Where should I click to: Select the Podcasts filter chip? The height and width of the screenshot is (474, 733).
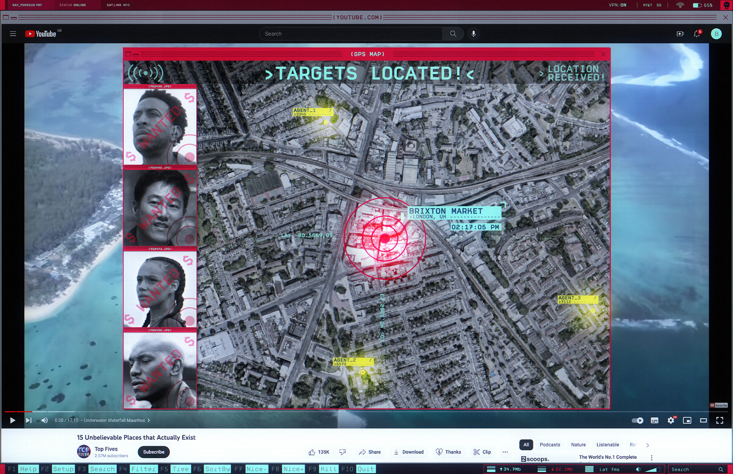550,445
